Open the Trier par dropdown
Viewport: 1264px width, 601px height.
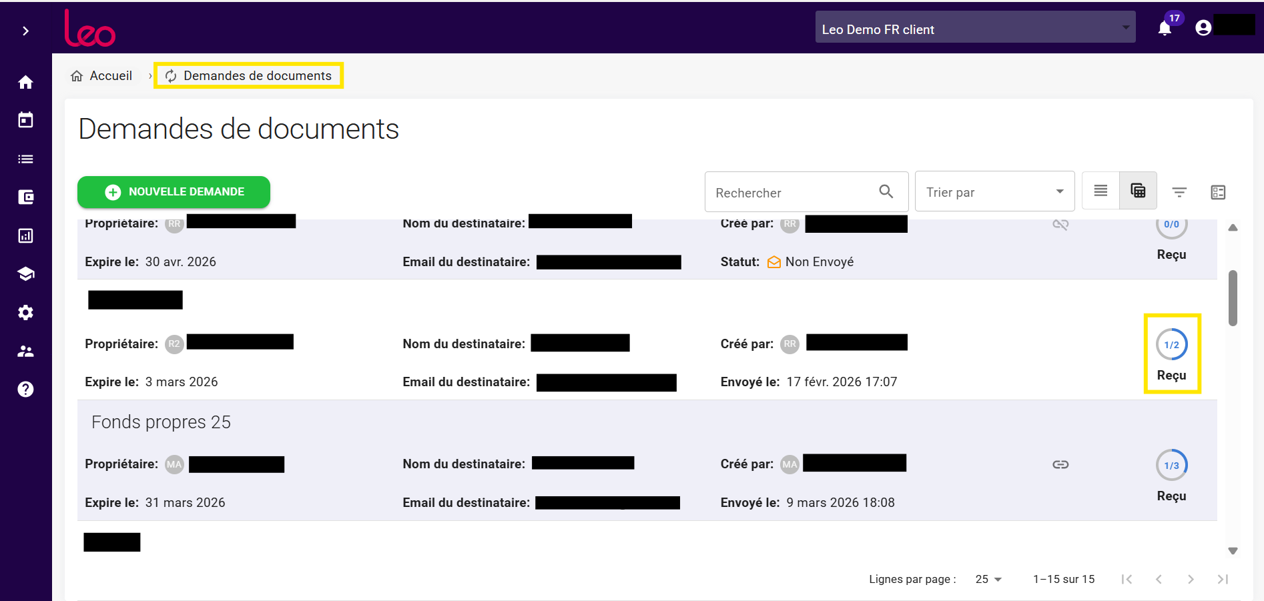pos(994,192)
